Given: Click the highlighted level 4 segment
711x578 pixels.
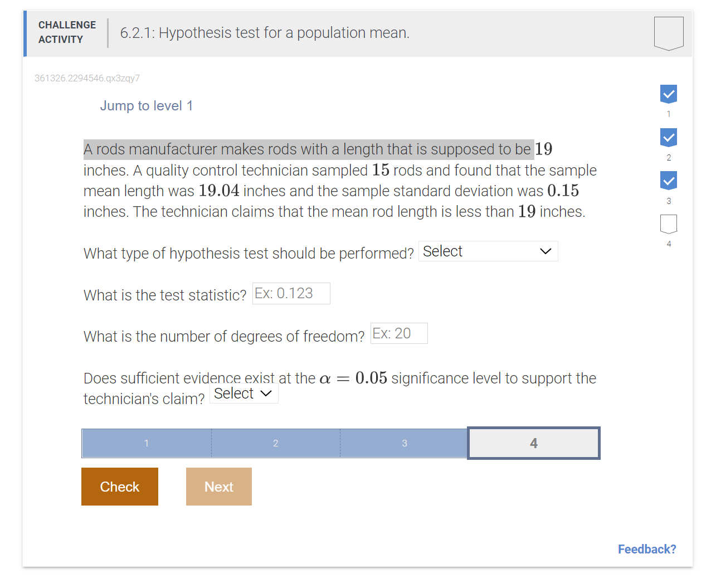Looking at the screenshot, I should pyautogui.click(x=533, y=443).
